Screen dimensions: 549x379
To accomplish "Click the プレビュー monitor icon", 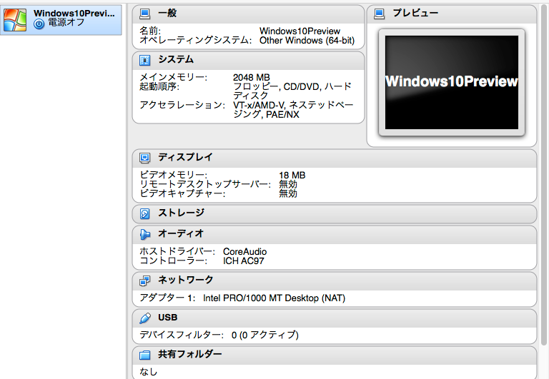I will 379,14.
